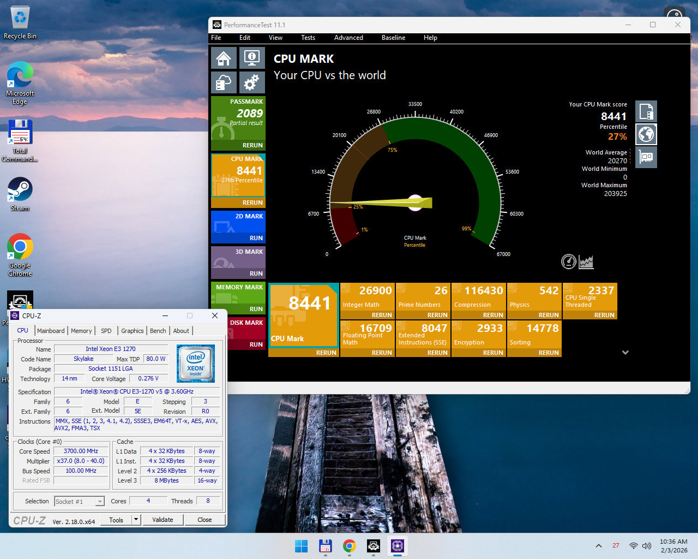Open the Socket #1 selection dropdown
This screenshot has height=559, width=698.
[x=80, y=501]
